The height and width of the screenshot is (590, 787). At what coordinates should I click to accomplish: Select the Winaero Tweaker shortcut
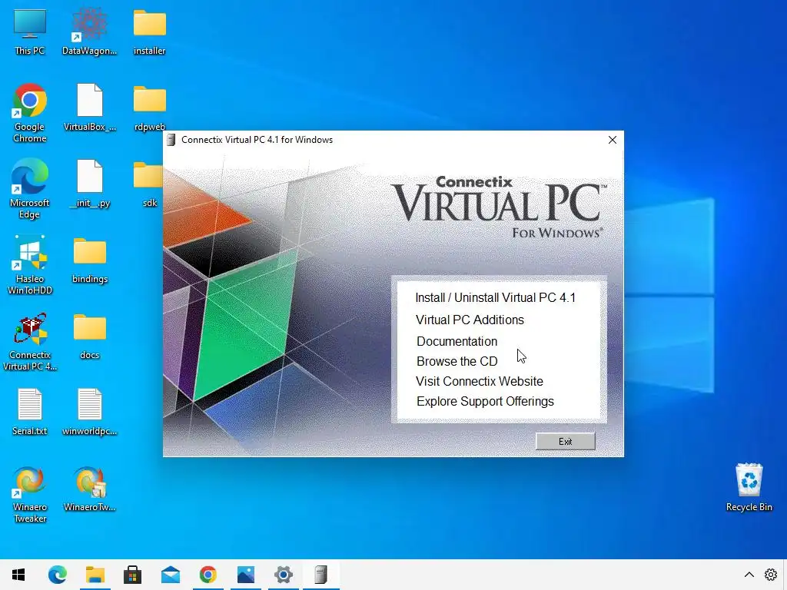[x=30, y=495]
